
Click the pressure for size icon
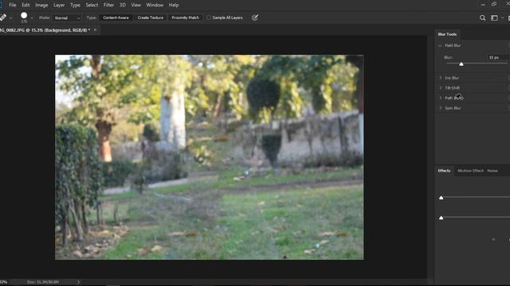click(x=255, y=17)
